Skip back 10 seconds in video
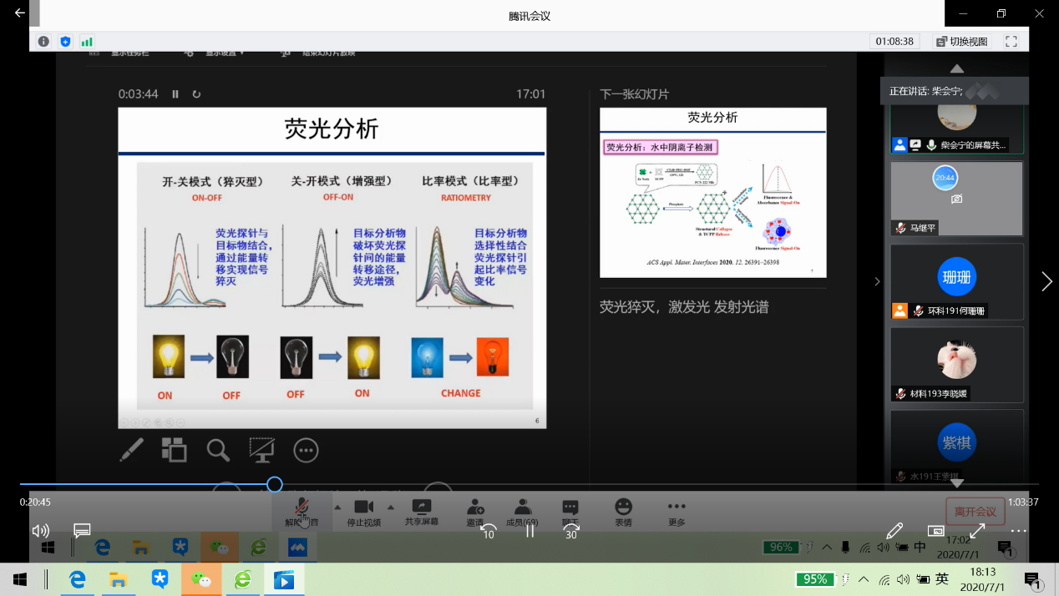 point(488,530)
